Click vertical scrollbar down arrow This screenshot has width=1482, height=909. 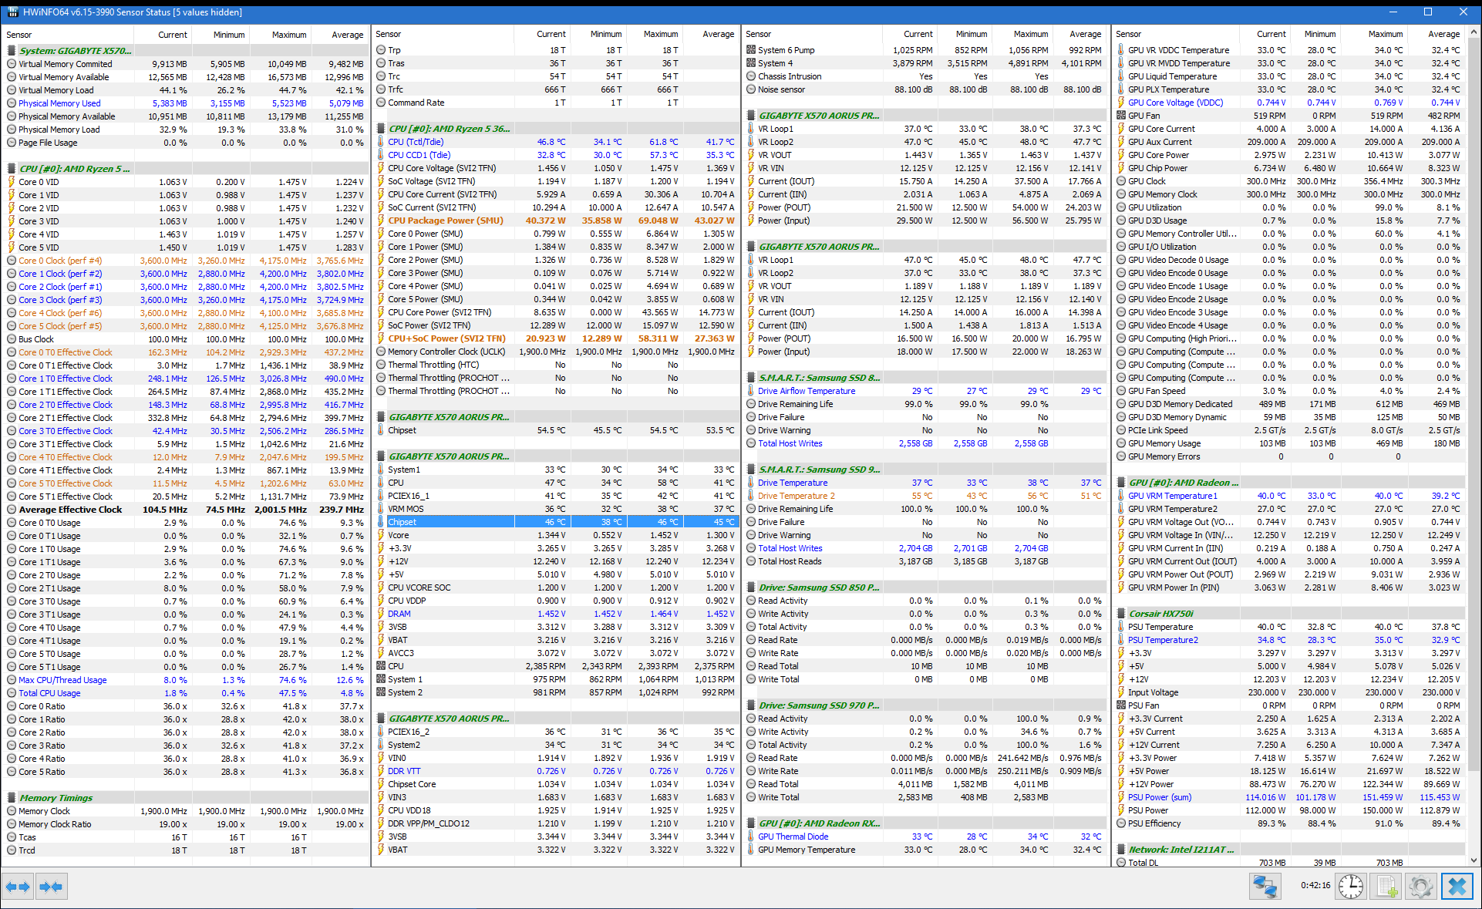[x=1474, y=860]
